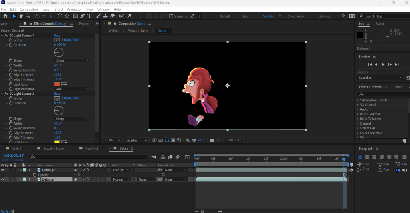Take a snapshot with camera icon
The height and width of the screenshot is (213, 410).
coord(212,140)
